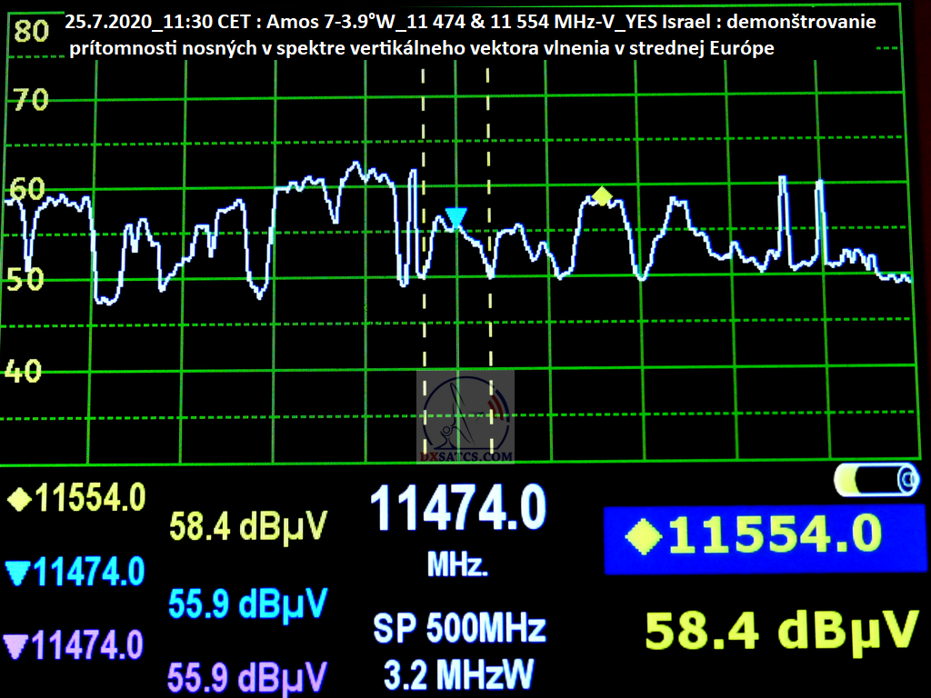Click the yellow diamond icon beside 11554.0 in list
This screenshot has height=698, width=931.
tap(19, 499)
